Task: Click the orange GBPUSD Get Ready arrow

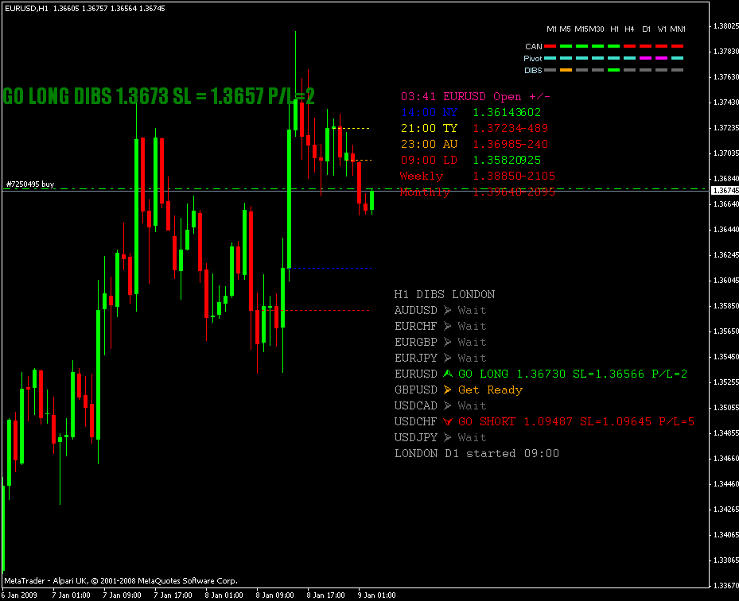Action: (x=448, y=390)
